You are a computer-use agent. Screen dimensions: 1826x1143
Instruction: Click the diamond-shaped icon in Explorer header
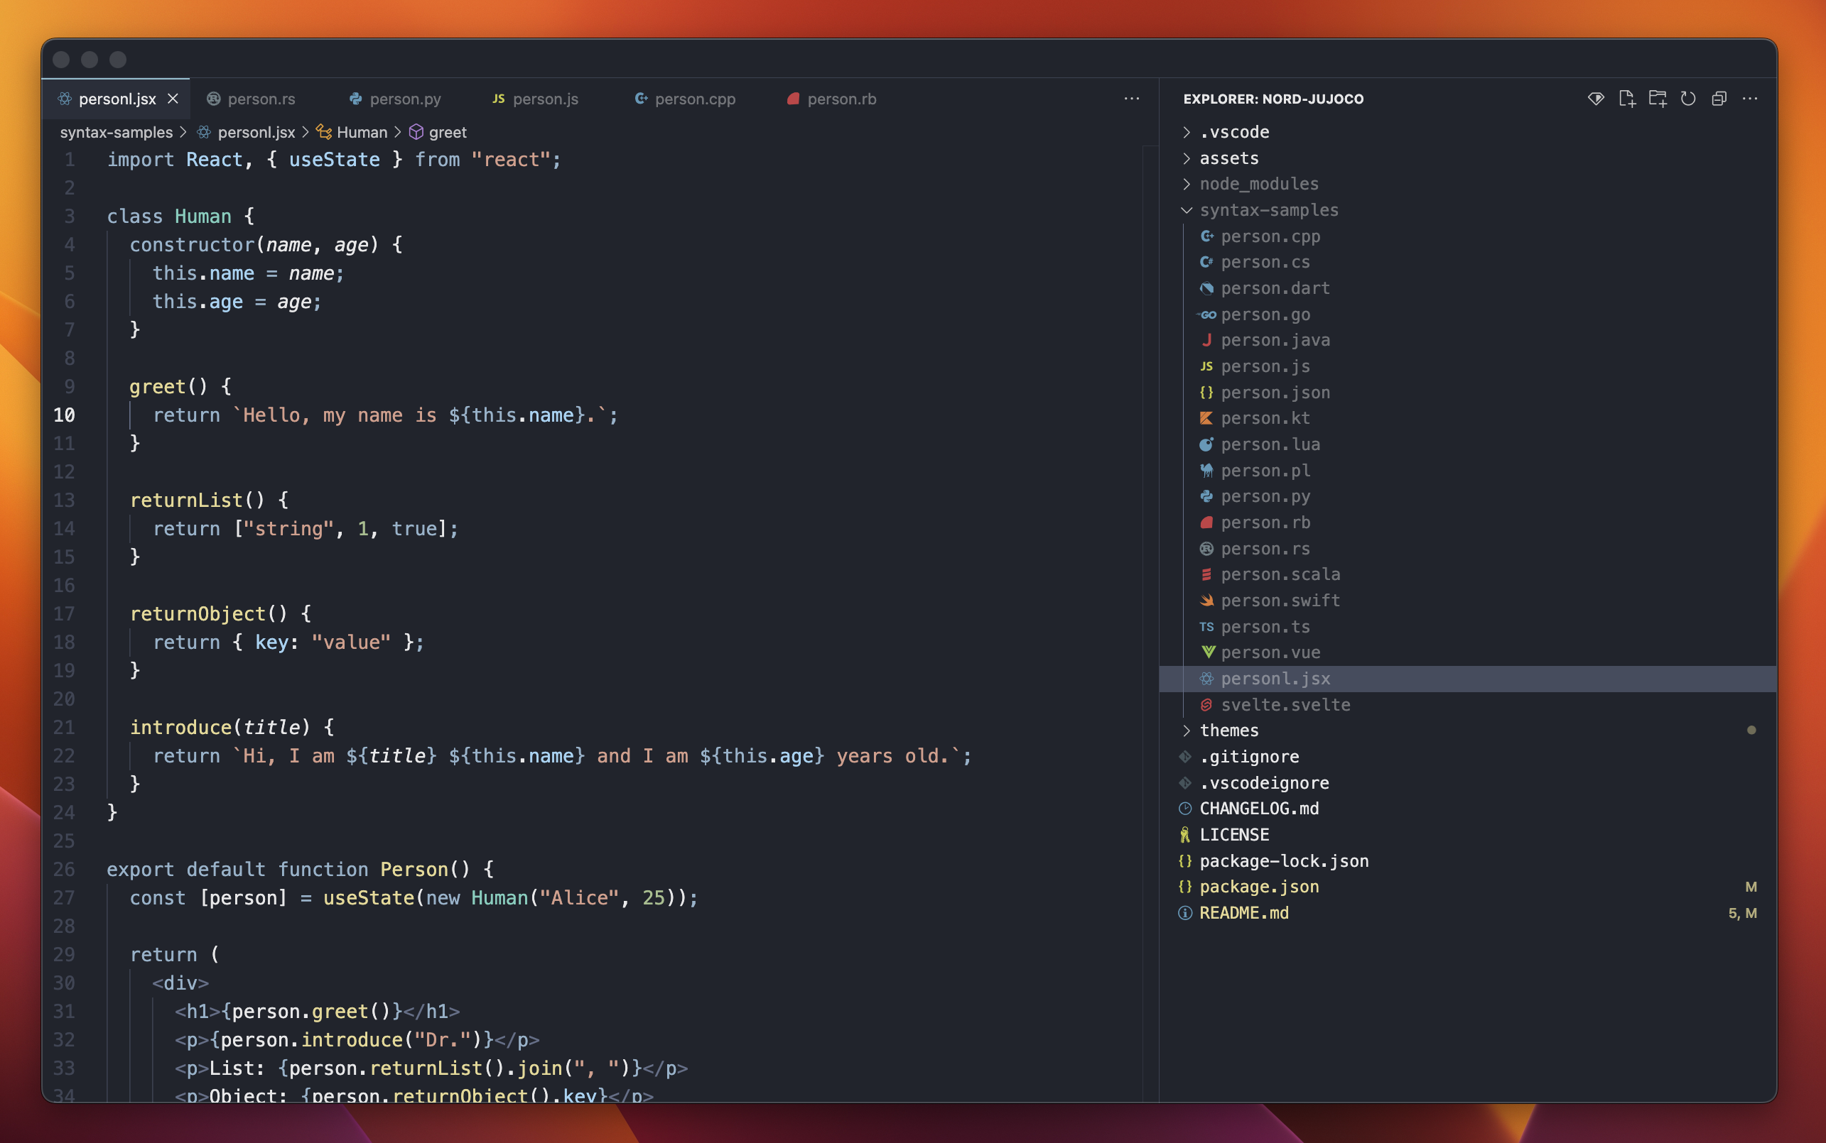1595,99
